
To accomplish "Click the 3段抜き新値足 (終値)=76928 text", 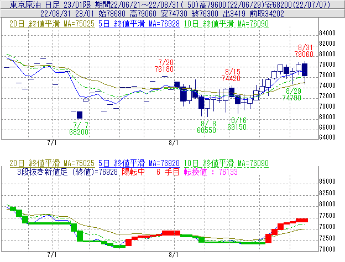I will (x=67, y=172).
